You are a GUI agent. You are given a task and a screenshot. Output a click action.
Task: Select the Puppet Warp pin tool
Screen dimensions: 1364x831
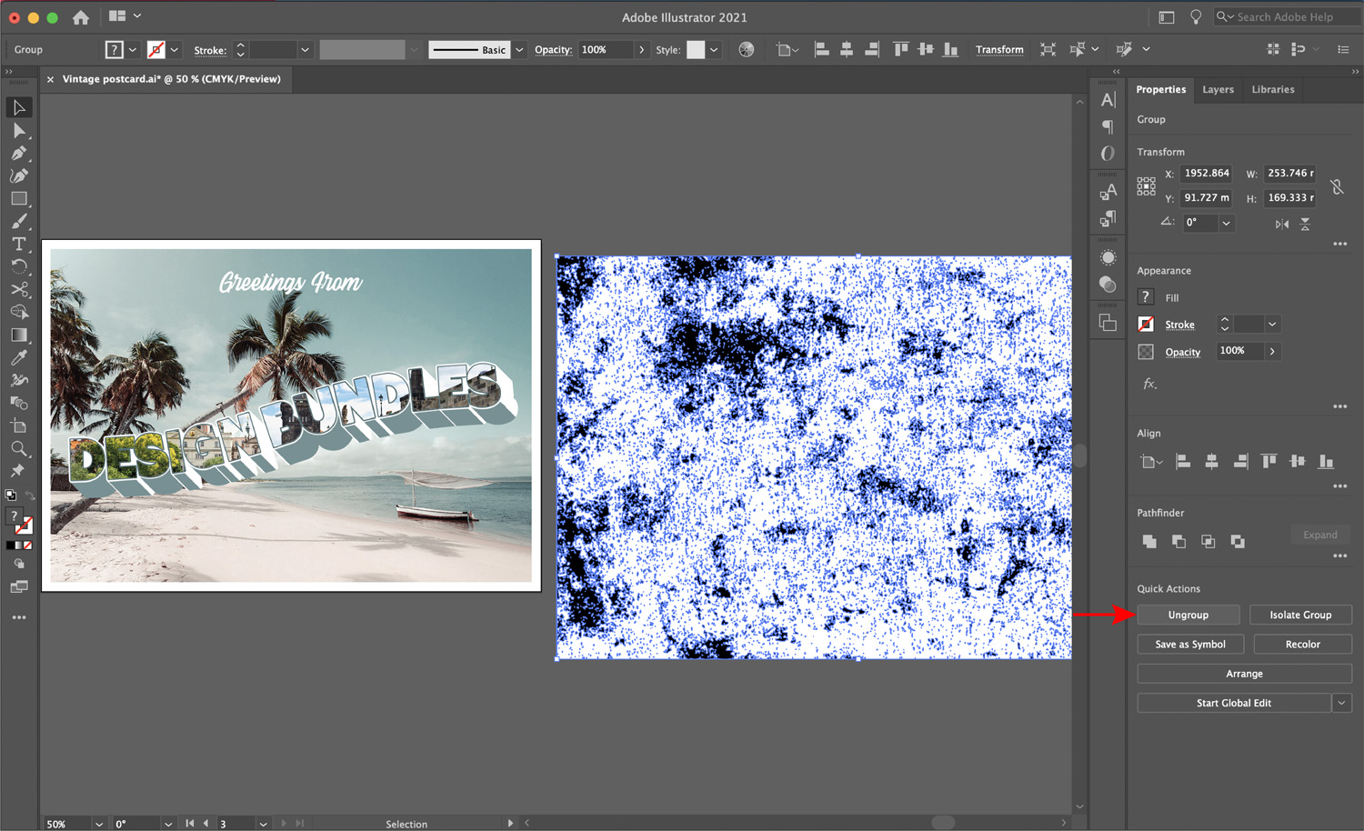17,470
